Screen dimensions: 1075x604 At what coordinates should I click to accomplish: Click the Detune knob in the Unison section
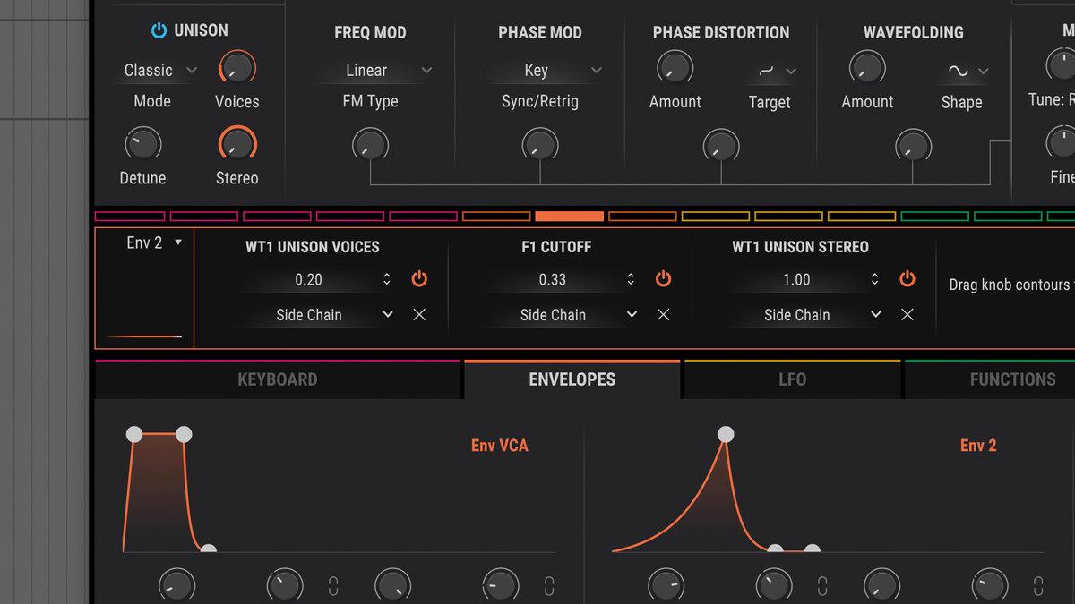click(x=142, y=141)
